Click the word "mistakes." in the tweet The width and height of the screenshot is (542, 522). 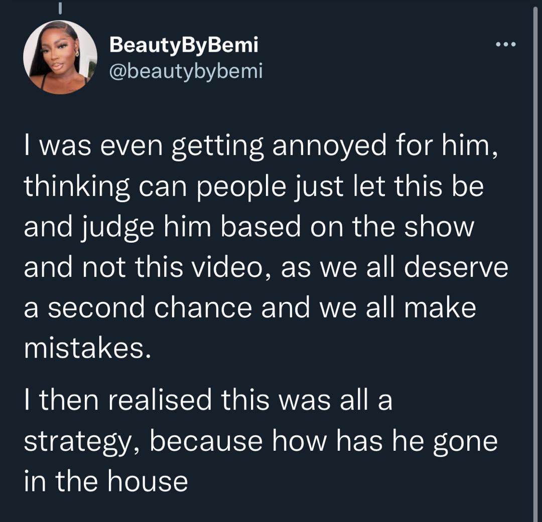click(87, 348)
